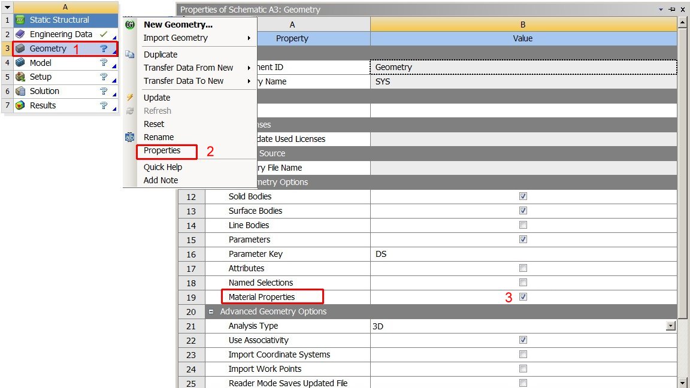
Task: Toggle the Material Properties checkbox
Action: pos(523,297)
